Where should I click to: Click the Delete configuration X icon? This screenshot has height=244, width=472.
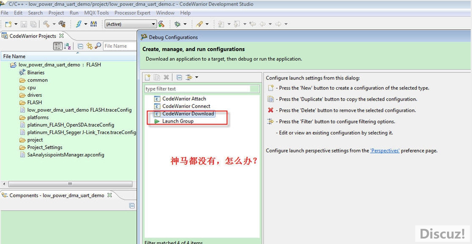(166, 77)
